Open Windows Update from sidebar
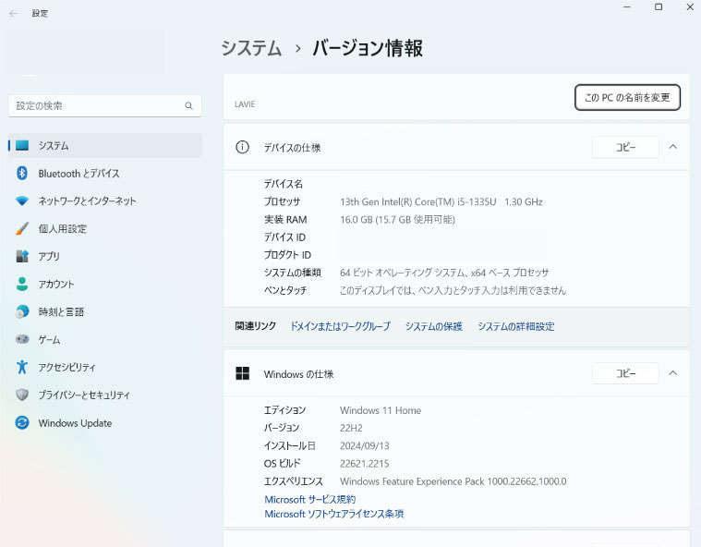The width and height of the screenshot is (701, 547). 74,423
